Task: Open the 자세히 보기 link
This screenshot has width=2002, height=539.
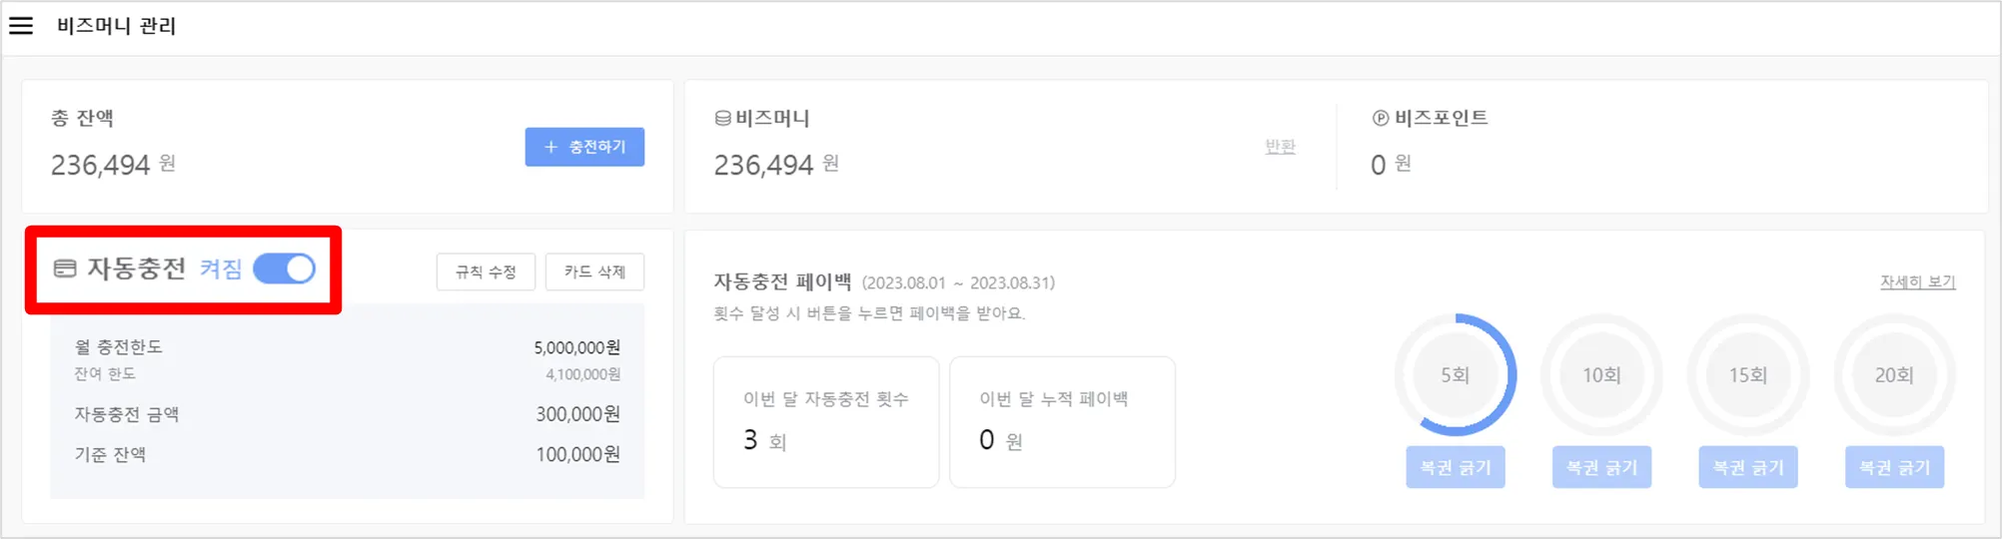Action: (1917, 282)
